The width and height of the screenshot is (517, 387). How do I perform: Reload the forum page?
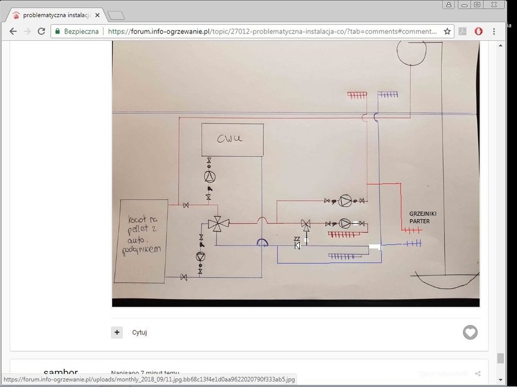pos(41,31)
